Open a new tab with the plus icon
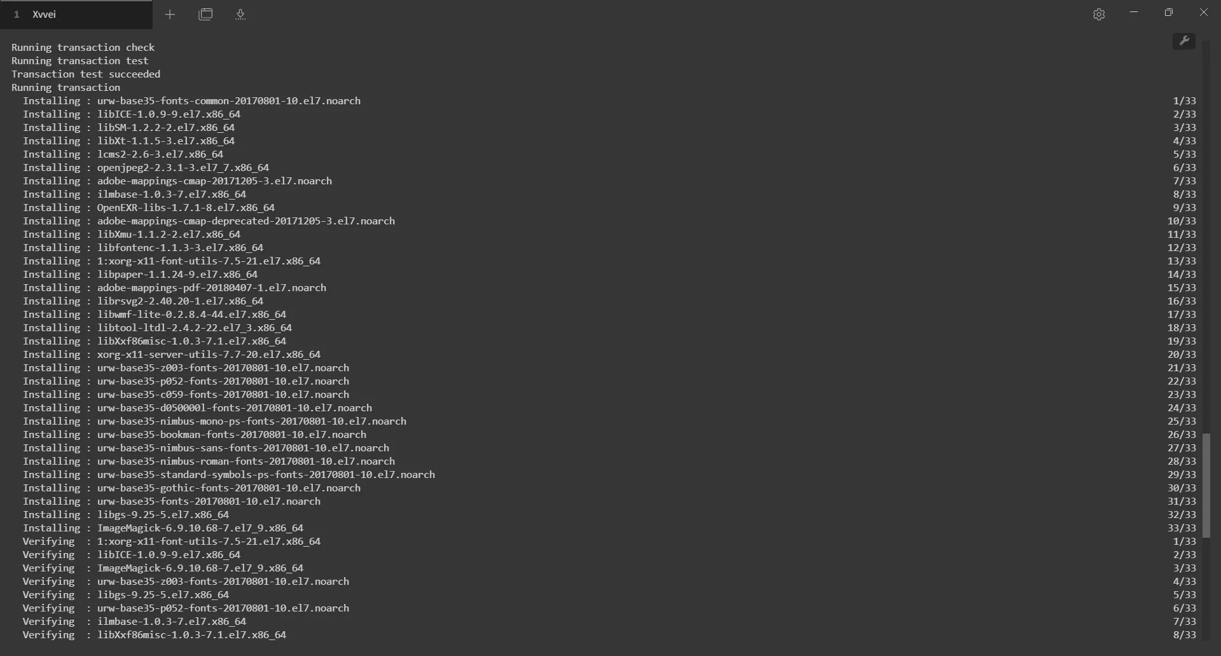This screenshot has height=656, width=1221. click(x=170, y=14)
